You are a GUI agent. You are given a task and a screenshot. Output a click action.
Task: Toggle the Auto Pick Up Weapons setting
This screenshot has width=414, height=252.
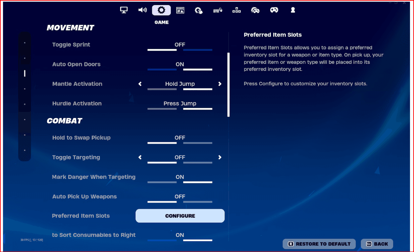point(180,197)
